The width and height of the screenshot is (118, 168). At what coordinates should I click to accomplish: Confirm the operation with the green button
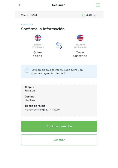pyautogui.click(x=59, y=126)
